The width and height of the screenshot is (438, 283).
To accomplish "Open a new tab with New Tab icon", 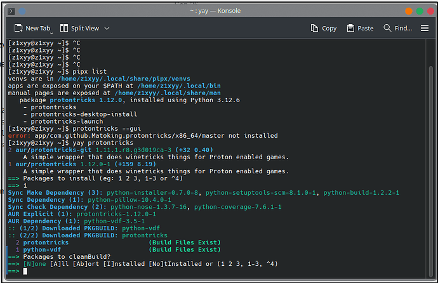I will tap(18, 28).
